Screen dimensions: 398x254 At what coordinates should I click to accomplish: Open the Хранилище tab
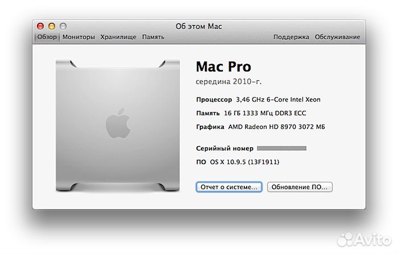pos(118,37)
